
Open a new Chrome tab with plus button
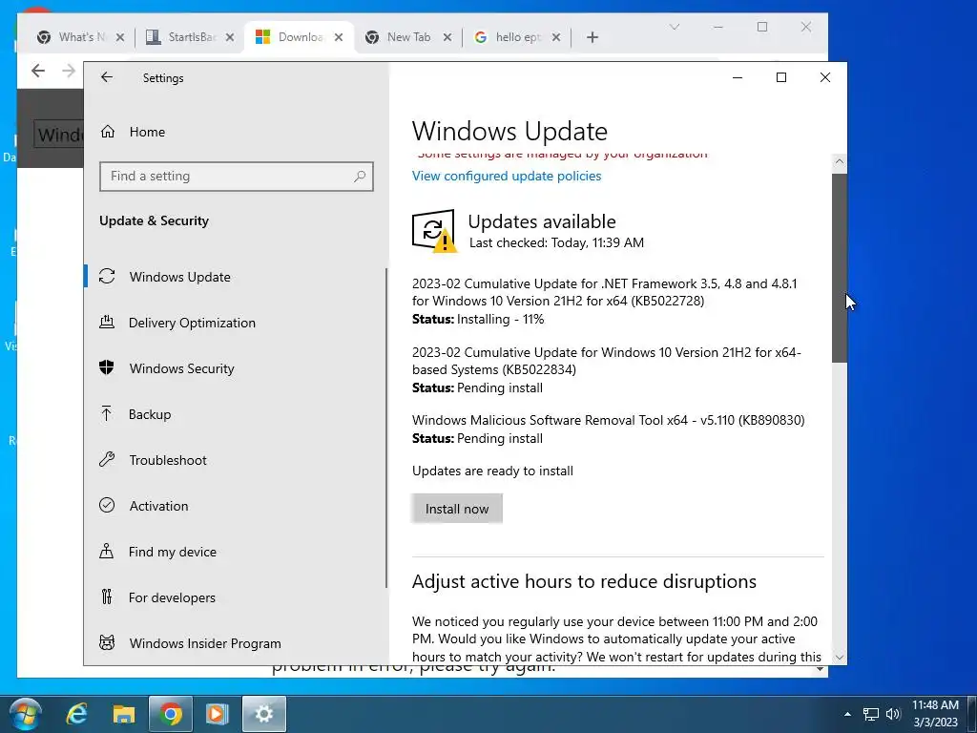[x=592, y=37]
